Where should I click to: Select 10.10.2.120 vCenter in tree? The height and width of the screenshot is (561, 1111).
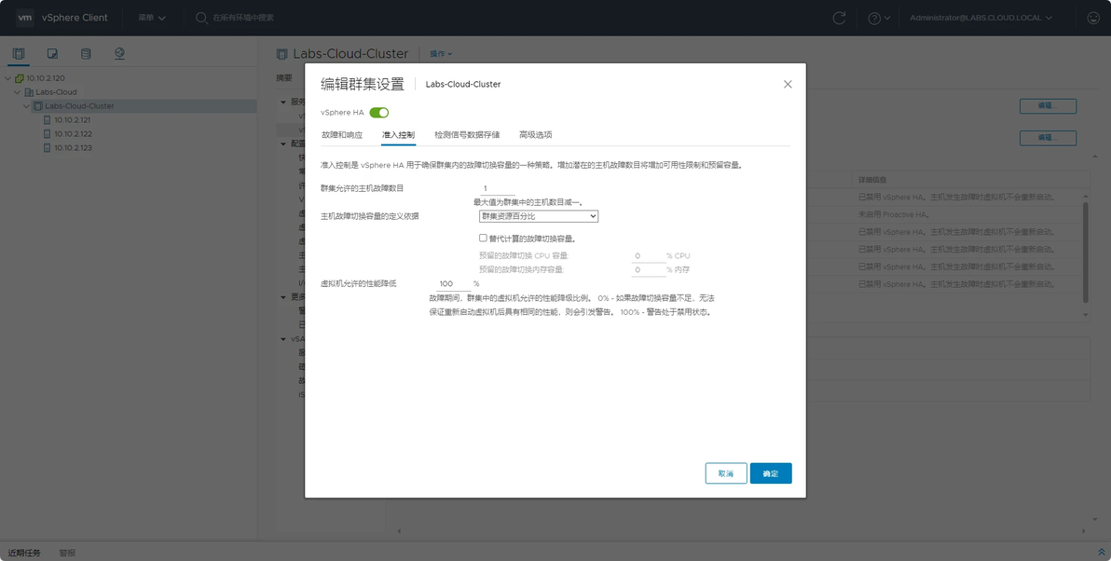[x=46, y=78]
